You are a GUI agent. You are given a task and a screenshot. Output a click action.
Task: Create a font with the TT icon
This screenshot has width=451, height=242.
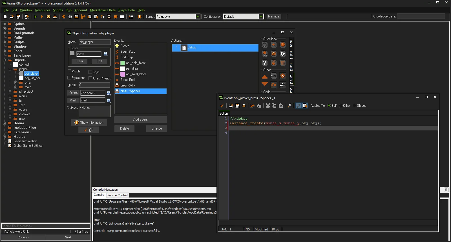(103, 17)
